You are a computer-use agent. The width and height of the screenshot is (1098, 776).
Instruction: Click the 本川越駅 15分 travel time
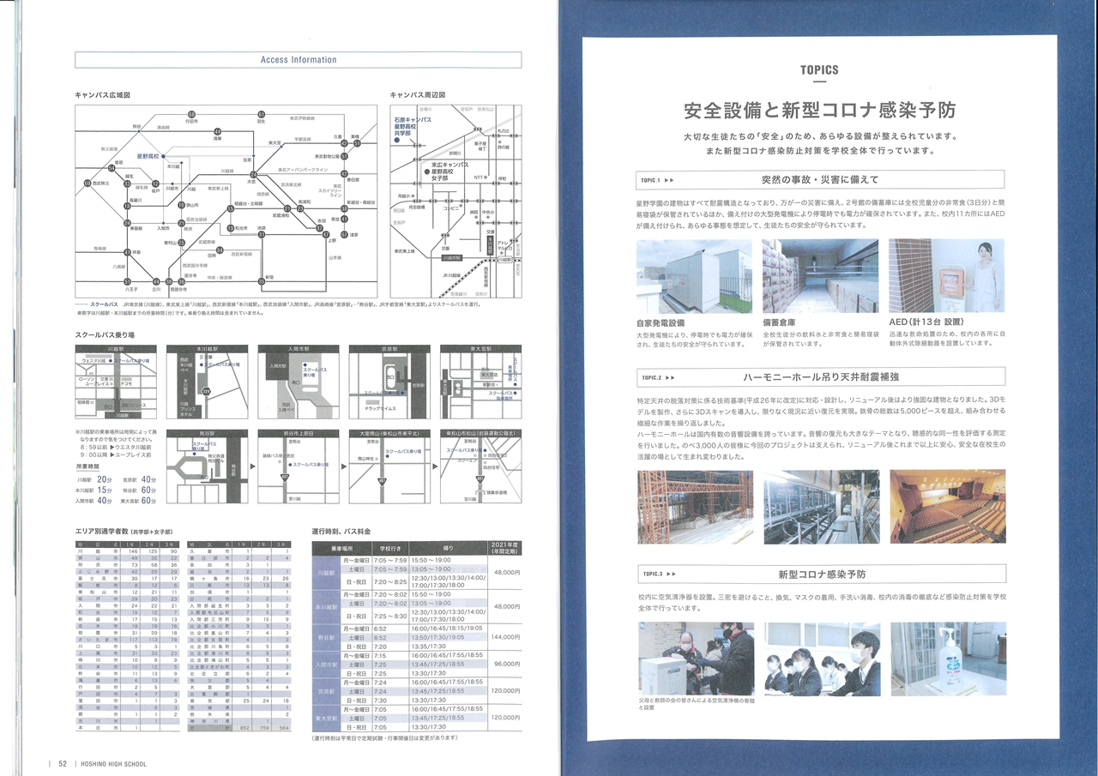[94, 490]
